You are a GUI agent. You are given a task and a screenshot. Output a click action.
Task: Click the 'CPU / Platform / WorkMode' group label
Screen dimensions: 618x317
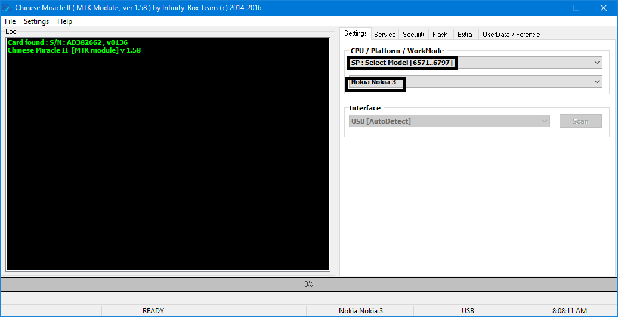[x=397, y=51]
